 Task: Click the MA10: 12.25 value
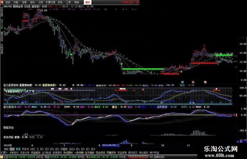pyautogui.click(x=70, y=7)
